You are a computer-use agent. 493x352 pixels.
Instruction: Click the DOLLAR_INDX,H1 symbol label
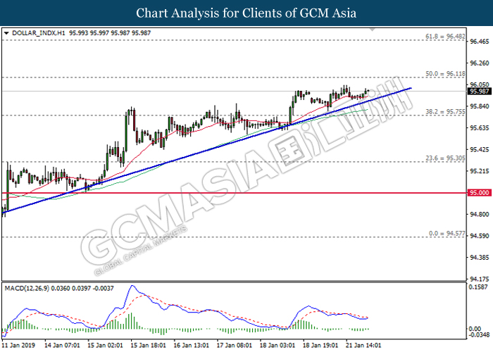click(38, 33)
